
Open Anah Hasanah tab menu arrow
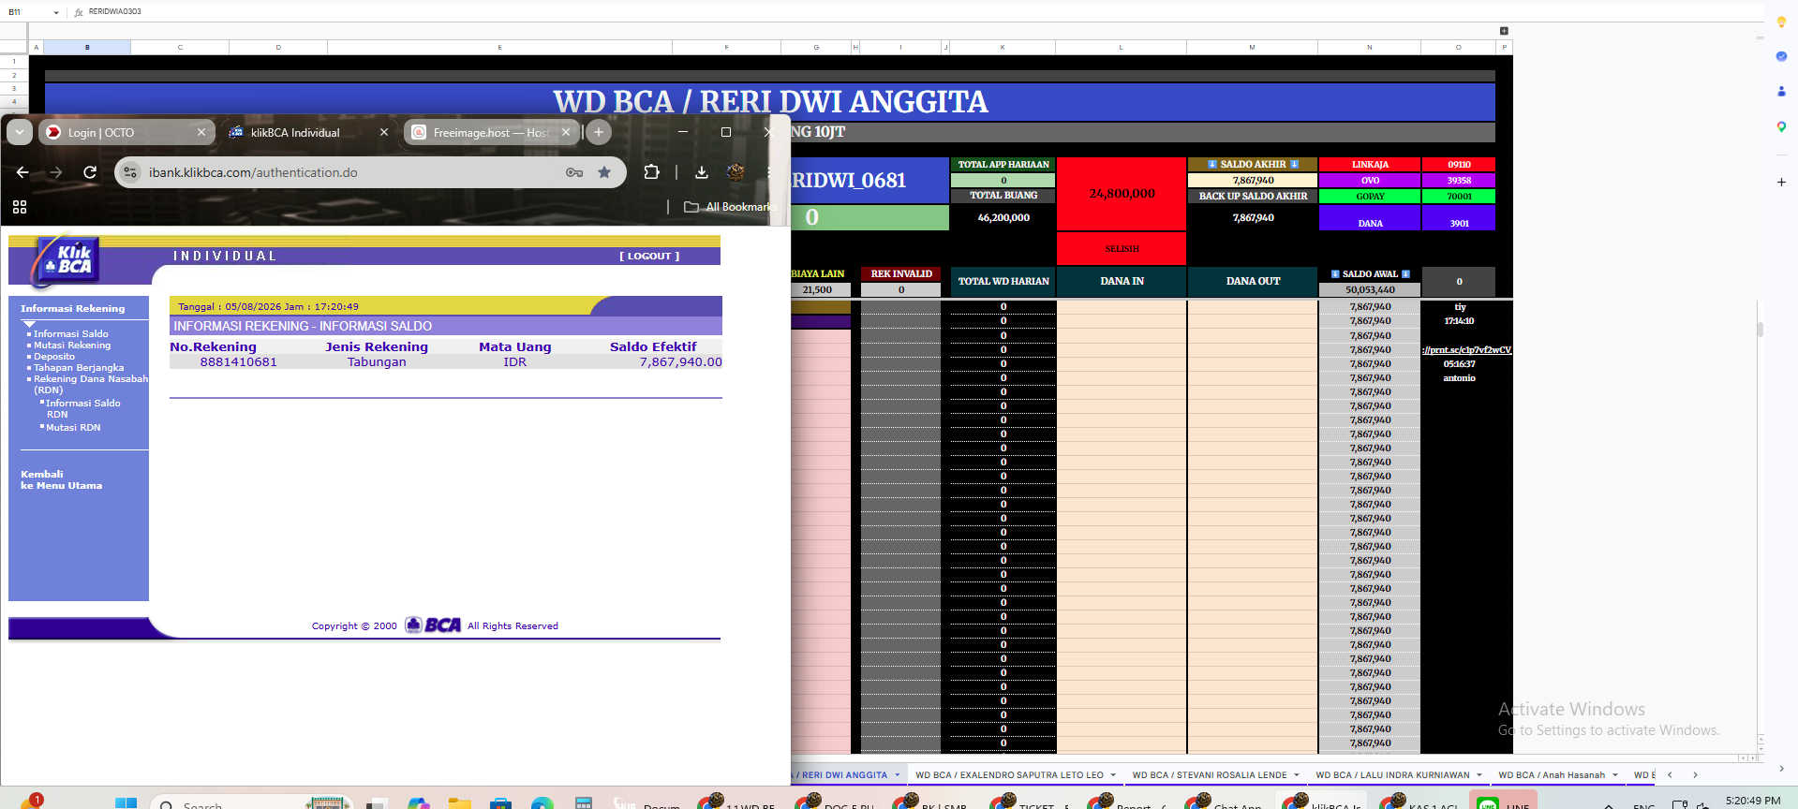click(x=1615, y=774)
